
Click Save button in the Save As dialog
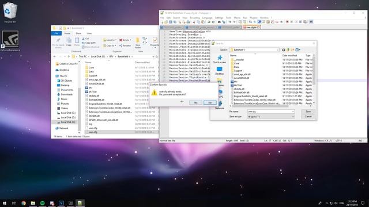(308, 112)
